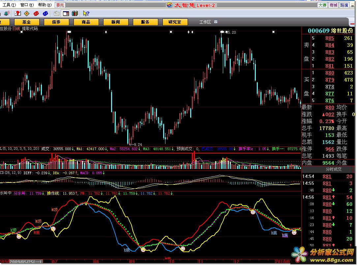Open the 窗口(W) menu
357x265 pixels.
coord(27,5)
